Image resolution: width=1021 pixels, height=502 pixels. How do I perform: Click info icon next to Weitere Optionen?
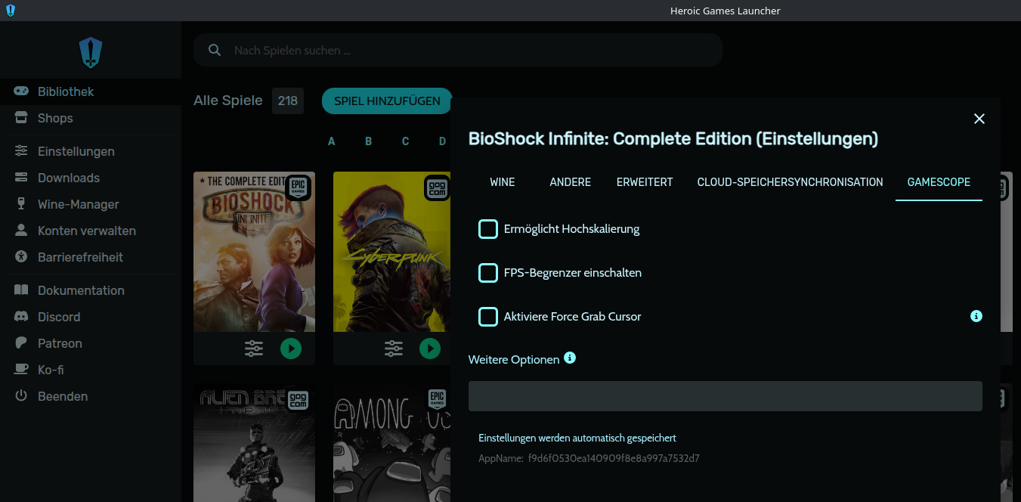click(x=570, y=358)
